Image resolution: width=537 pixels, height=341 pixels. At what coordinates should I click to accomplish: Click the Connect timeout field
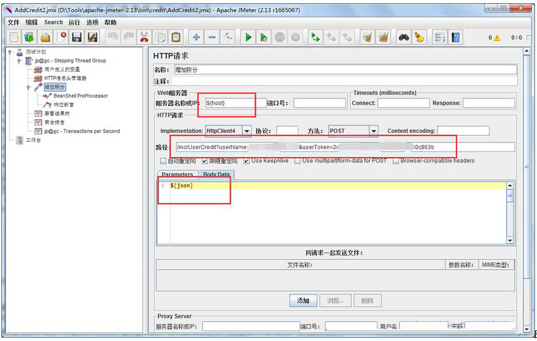coord(403,103)
